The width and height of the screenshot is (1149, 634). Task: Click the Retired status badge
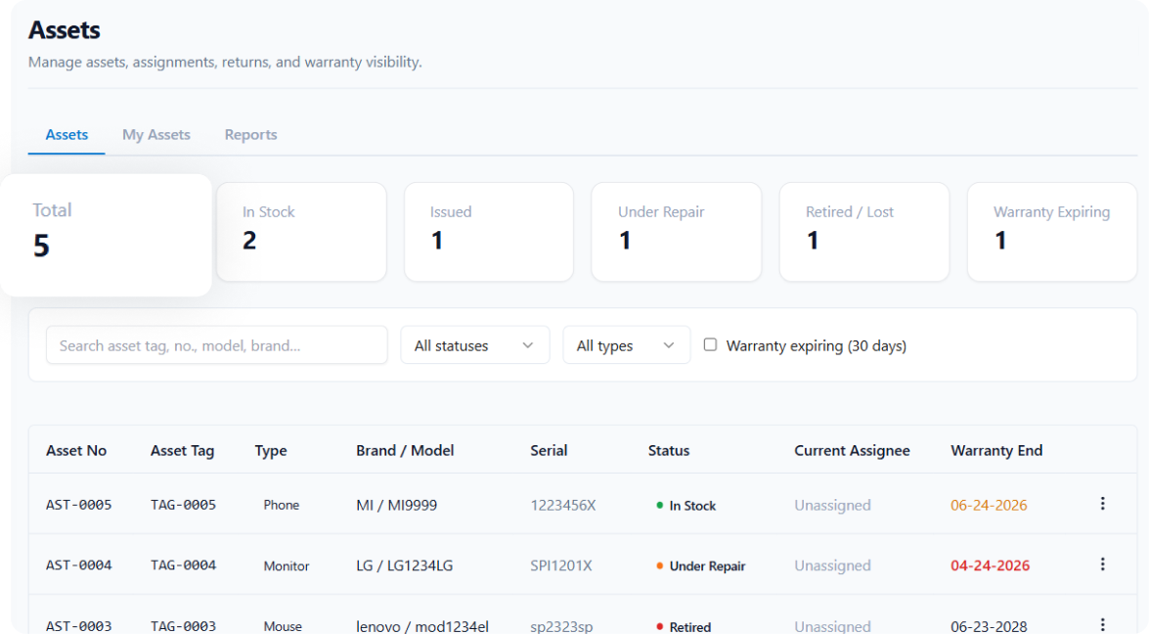coord(684,626)
